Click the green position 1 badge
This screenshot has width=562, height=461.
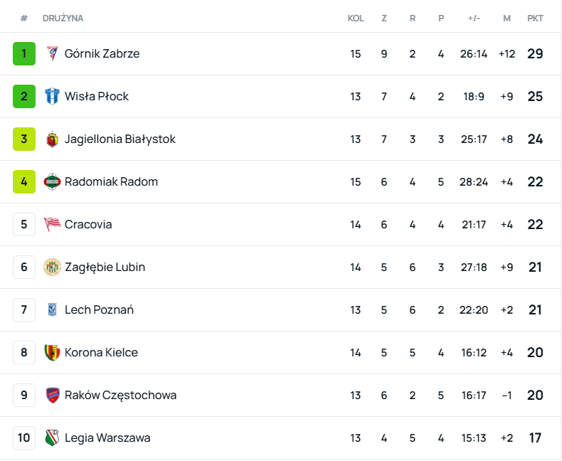point(24,53)
